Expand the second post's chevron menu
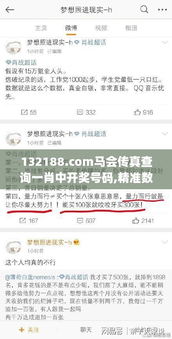The width and height of the screenshot is (172, 339). coord(165,134)
